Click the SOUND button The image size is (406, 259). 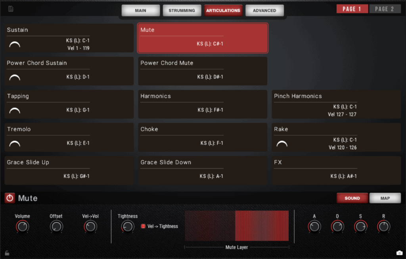[352, 198]
